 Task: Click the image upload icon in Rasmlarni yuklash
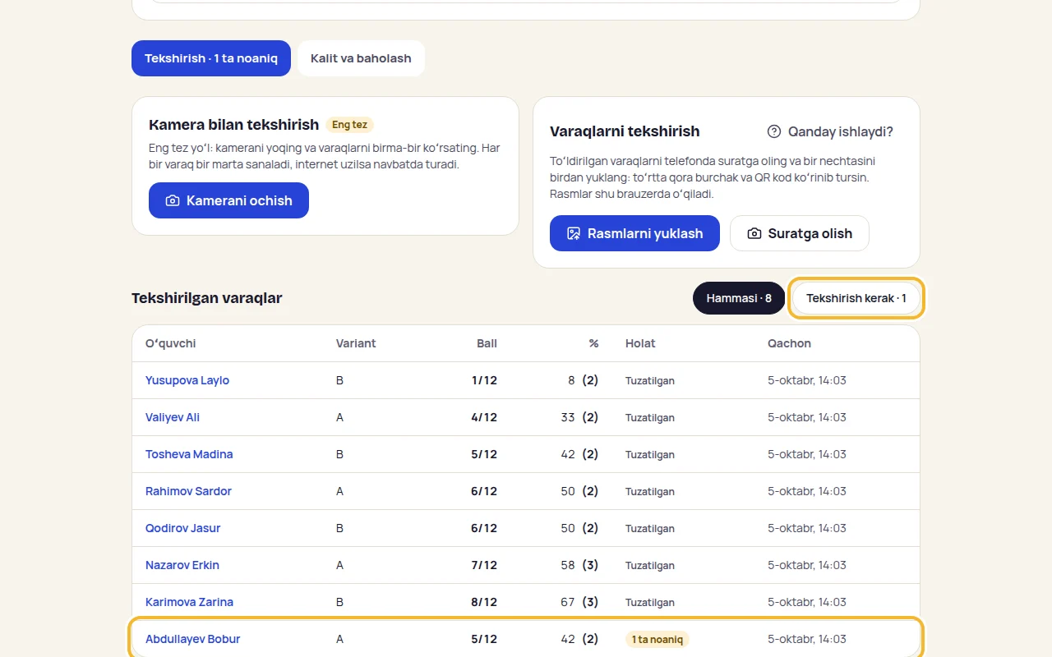[574, 233]
